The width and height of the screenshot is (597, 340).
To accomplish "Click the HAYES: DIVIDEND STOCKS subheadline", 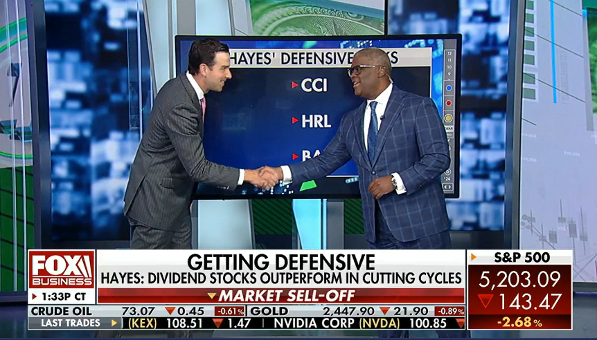I will (x=281, y=278).
